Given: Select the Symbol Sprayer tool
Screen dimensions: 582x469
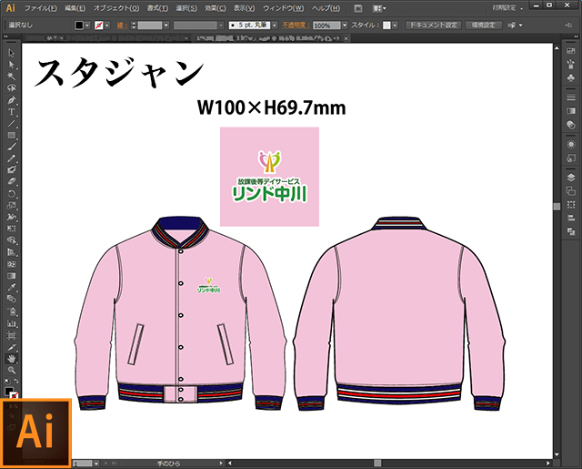Looking at the screenshot, I should [x=12, y=311].
